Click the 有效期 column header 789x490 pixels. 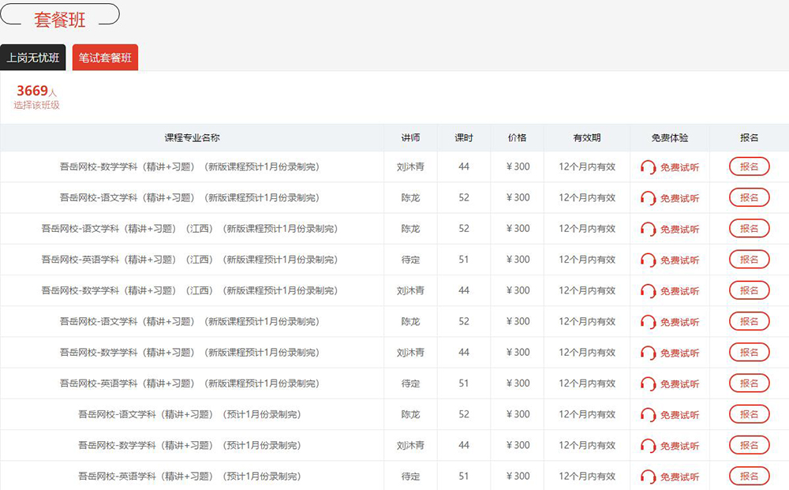click(587, 138)
